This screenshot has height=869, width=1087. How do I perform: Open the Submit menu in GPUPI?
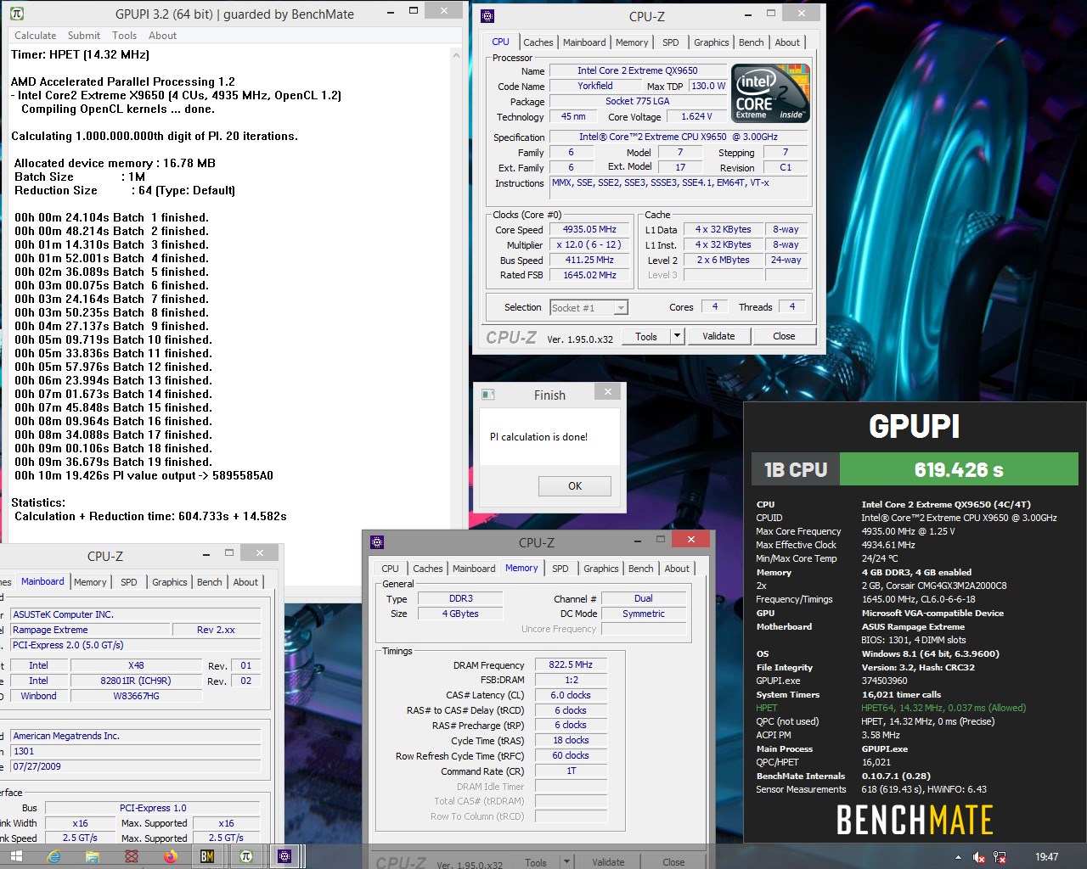click(84, 36)
